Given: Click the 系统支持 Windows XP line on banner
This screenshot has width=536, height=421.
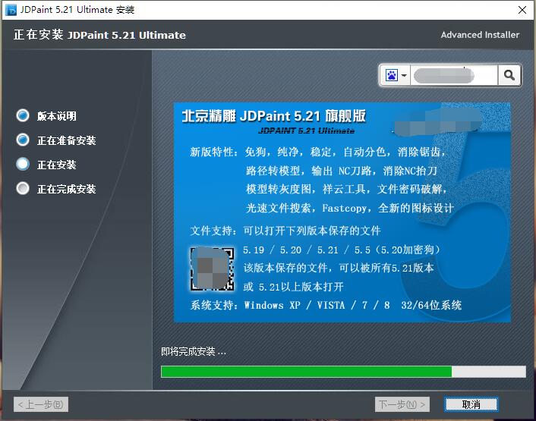Looking at the screenshot, I should 326,306.
